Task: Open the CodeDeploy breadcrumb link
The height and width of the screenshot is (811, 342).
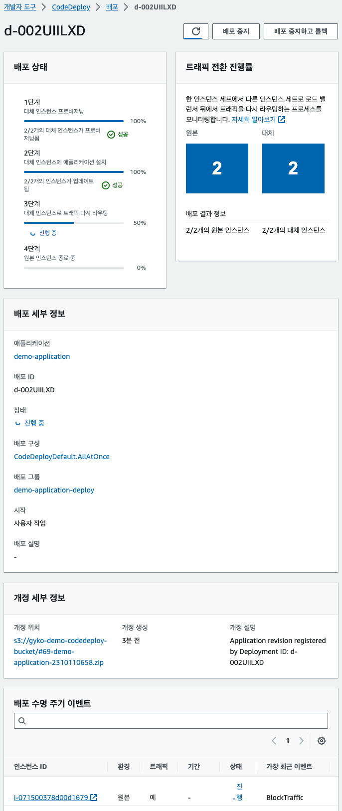Action: click(71, 7)
